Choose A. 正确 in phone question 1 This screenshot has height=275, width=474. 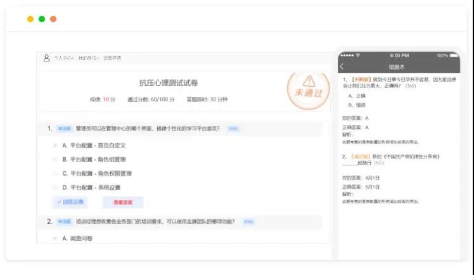(x=357, y=96)
